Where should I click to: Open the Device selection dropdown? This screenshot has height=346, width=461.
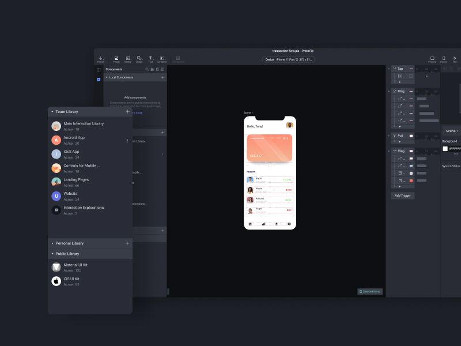tap(289, 59)
